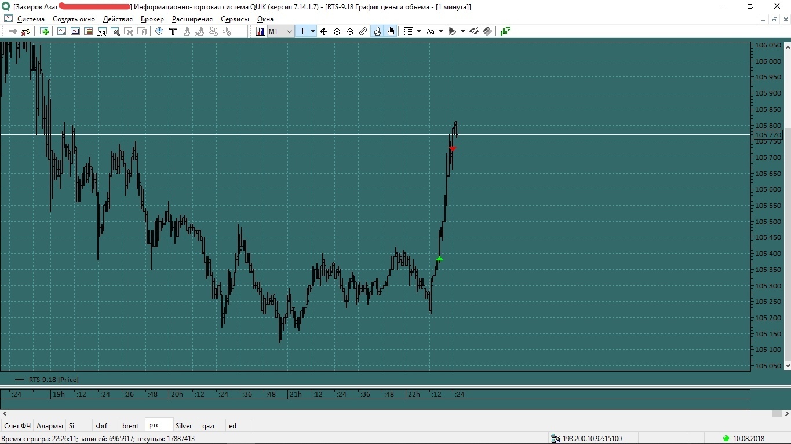This screenshot has height=444, width=791.
Task: Click the server time status text
Action: click(98, 439)
